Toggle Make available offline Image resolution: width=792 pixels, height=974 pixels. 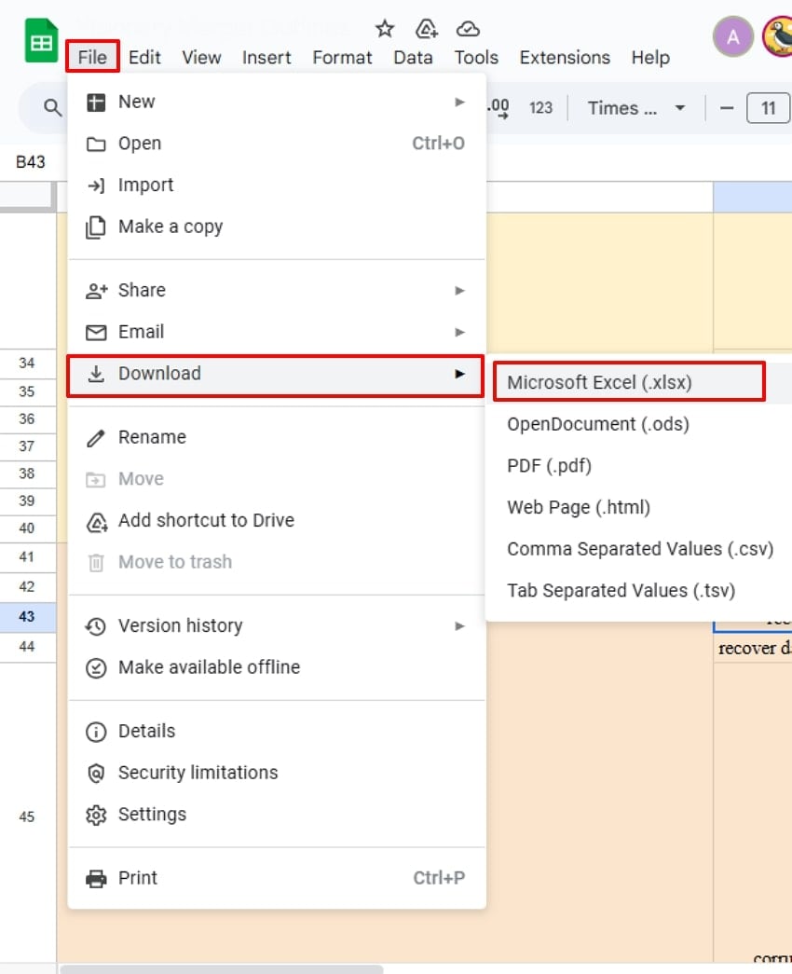[209, 667]
